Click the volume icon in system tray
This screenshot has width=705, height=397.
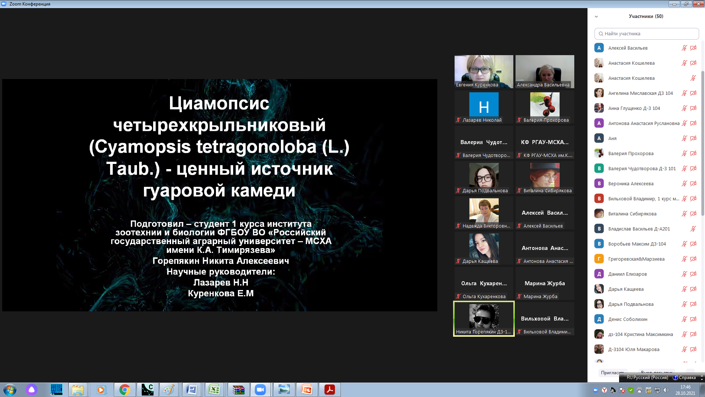[666, 390]
